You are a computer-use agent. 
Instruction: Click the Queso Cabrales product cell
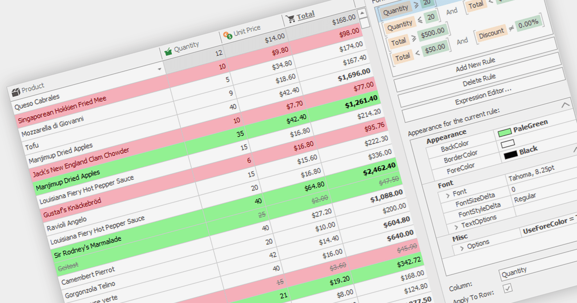37,102
